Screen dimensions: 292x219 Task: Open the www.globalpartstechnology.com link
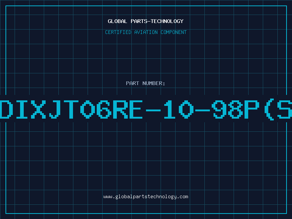(146, 197)
